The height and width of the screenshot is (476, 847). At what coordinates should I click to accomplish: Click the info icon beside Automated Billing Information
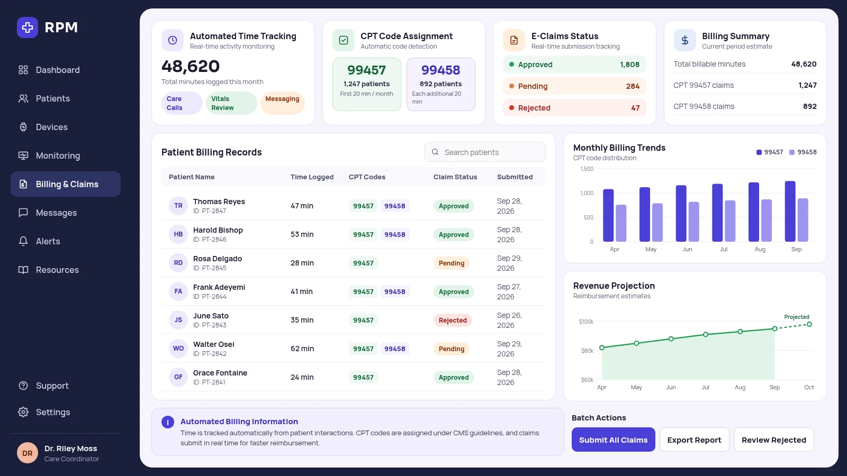168,422
